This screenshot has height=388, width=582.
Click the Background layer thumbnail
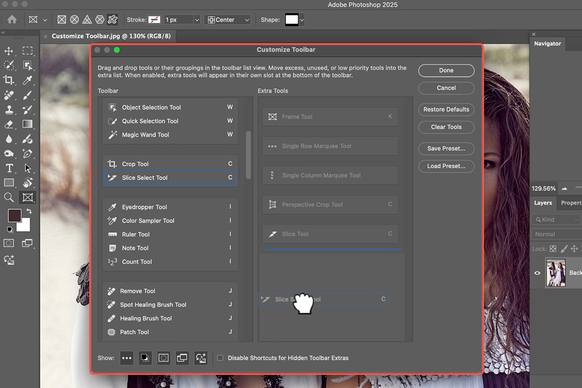tap(556, 273)
